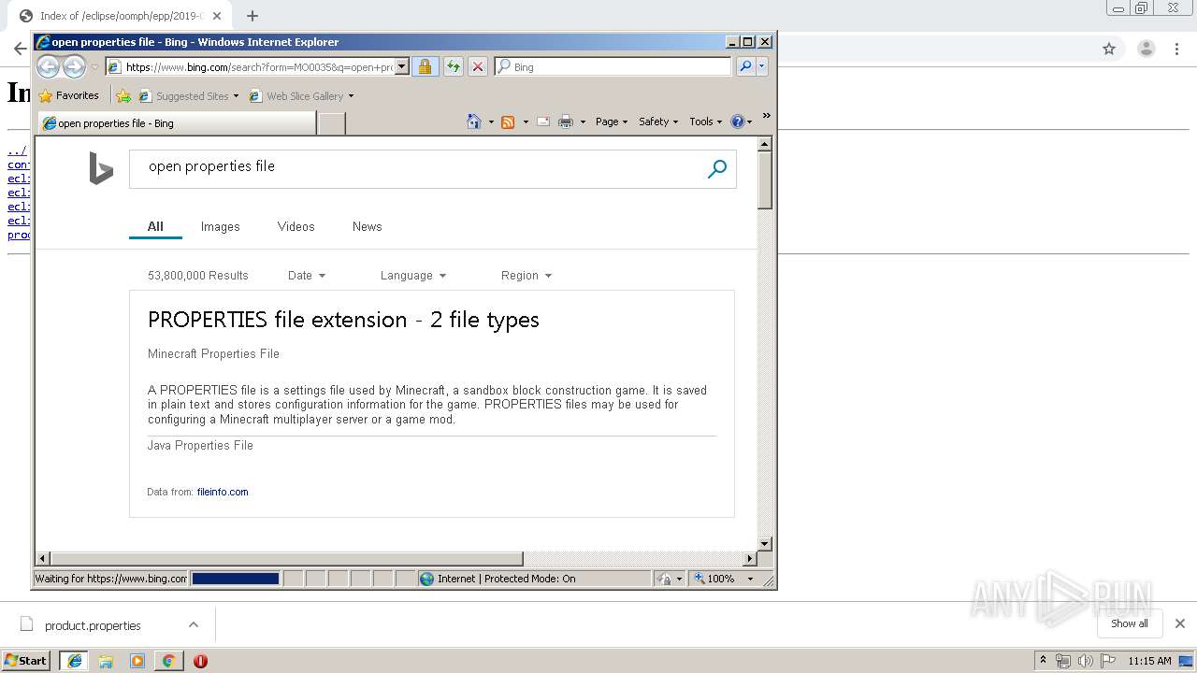Switch to the News results tab
1197x673 pixels.
(367, 226)
